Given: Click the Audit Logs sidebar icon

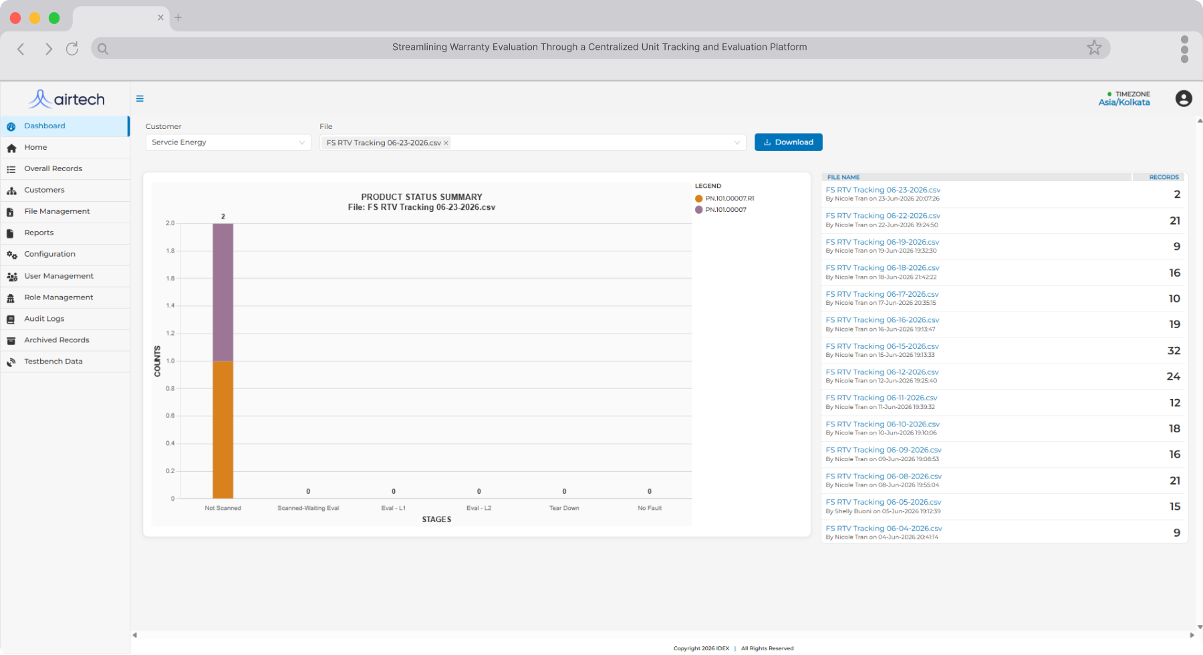Looking at the screenshot, I should [11, 319].
